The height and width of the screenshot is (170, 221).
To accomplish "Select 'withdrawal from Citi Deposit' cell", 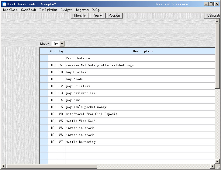I will [140, 114].
